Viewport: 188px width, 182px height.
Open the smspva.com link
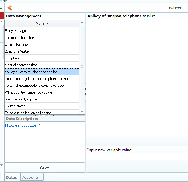22,125
